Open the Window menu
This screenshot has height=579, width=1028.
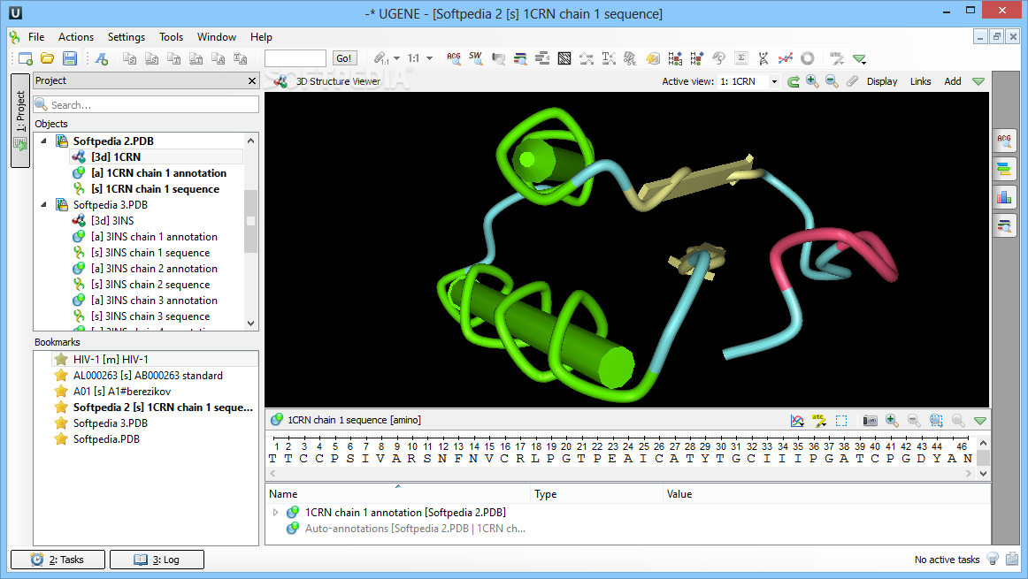click(217, 36)
